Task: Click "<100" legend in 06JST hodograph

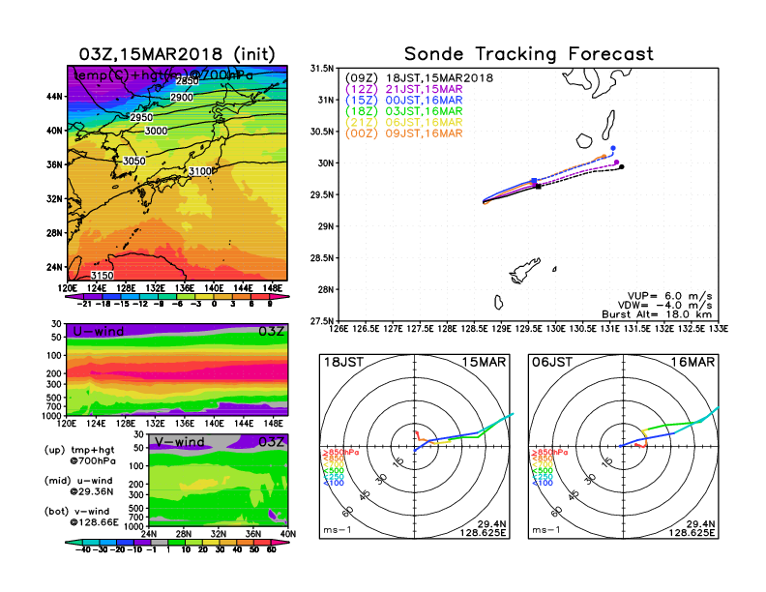Action: tap(543, 483)
